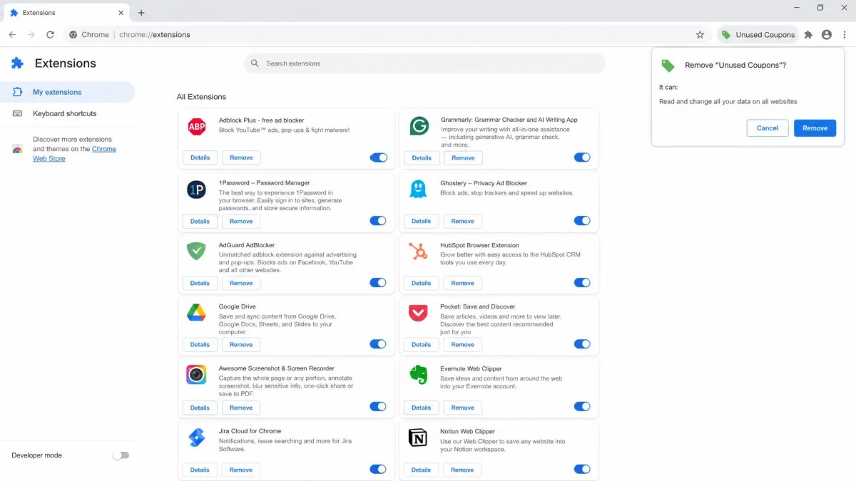Open Details for Jira Cloud for Chrome
856x481 pixels.
[200, 470]
